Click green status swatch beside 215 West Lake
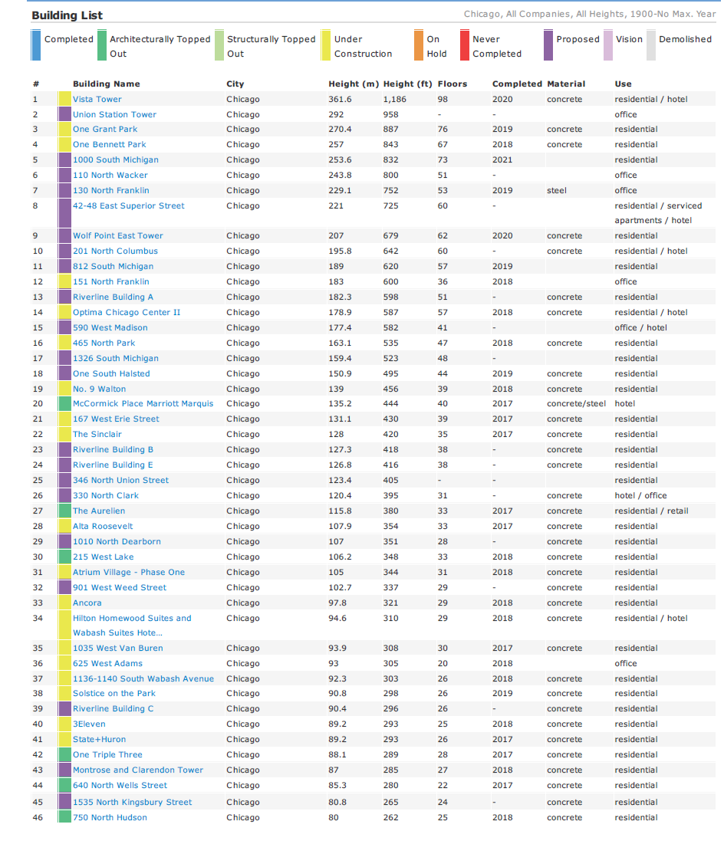This screenshot has height=844, width=724. (64, 557)
